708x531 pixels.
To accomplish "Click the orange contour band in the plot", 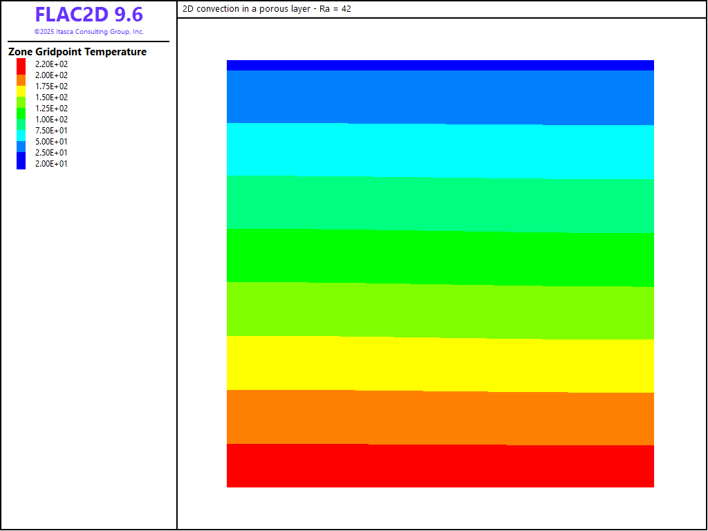I will click(440, 418).
